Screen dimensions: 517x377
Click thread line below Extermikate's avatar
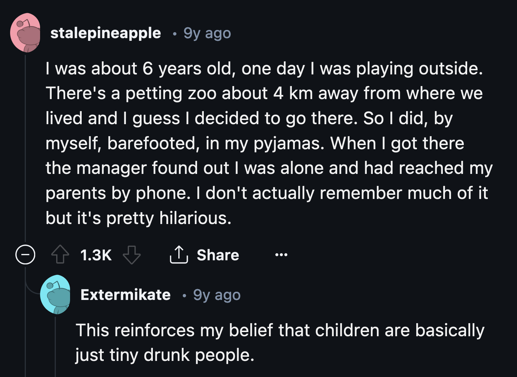55,344
